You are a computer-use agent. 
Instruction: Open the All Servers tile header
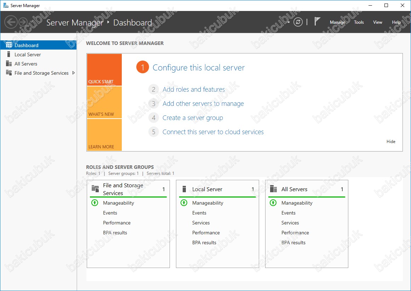point(307,189)
